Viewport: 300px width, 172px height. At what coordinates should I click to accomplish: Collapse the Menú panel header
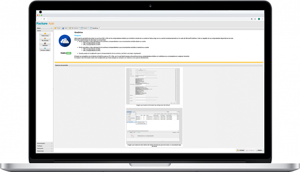coord(52,27)
